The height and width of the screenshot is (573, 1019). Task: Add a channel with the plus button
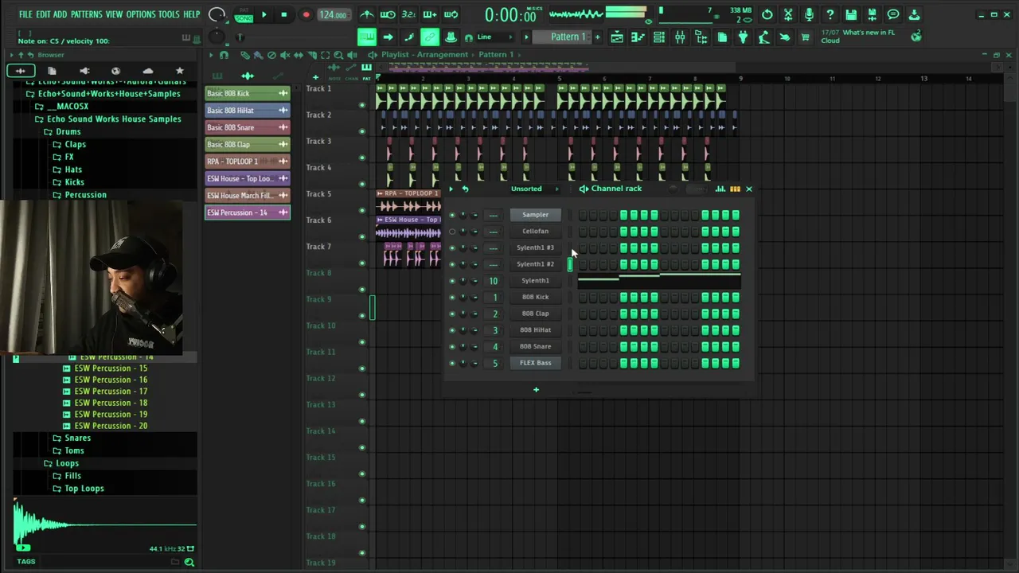click(536, 390)
